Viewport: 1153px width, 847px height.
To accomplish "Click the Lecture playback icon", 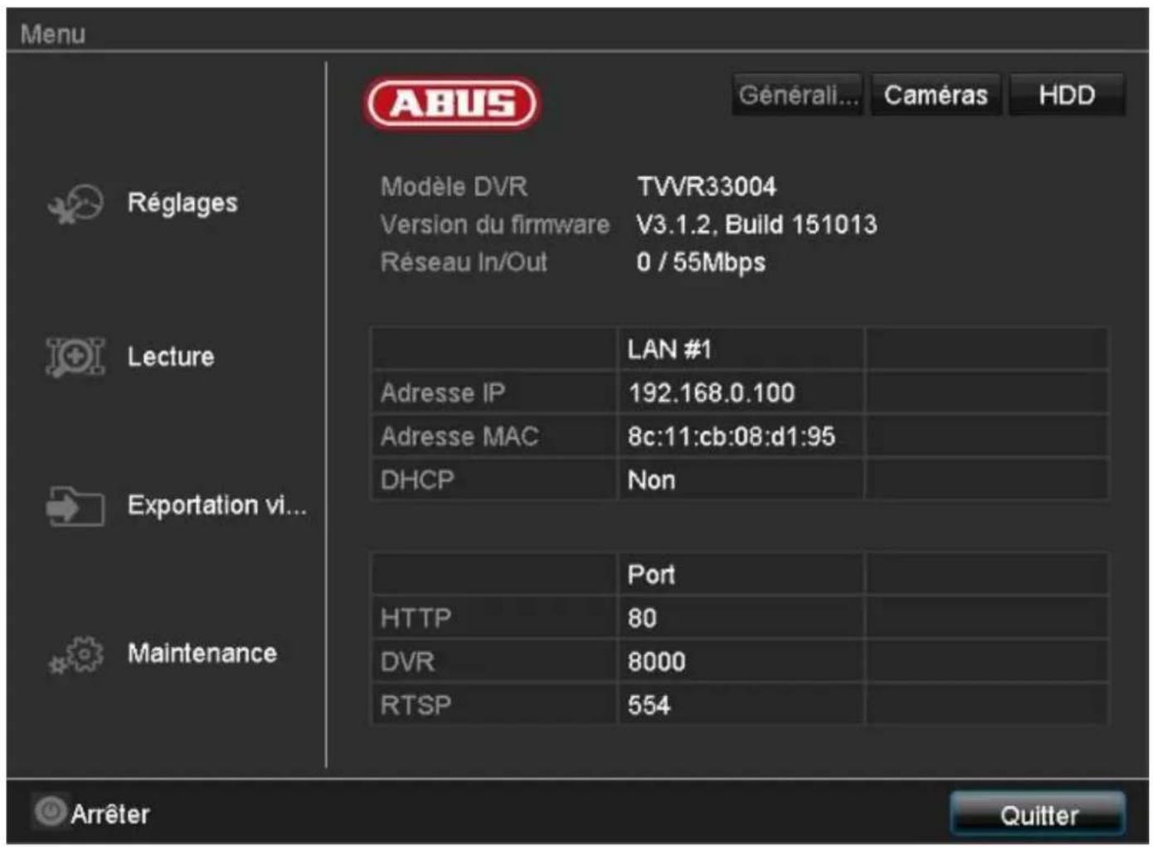I will coord(75,357).
